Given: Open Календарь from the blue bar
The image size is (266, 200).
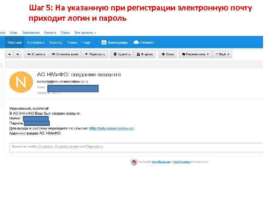Looking at the screenshot, I should pos(115,43).
